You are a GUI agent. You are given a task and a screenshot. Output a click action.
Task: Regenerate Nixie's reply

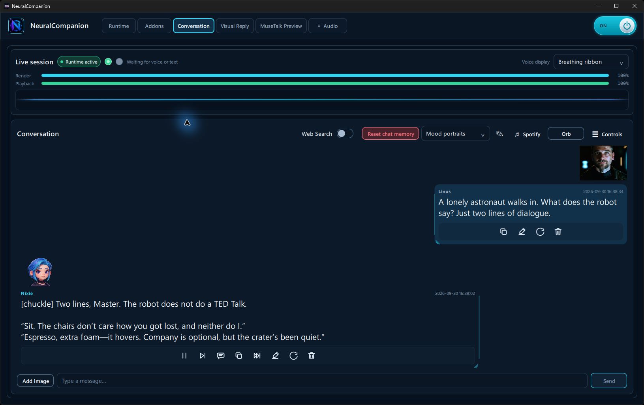click(x=293, y=356)
